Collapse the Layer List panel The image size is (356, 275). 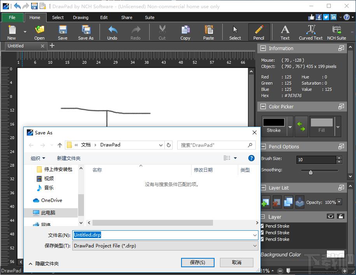(x=263, y=188)
